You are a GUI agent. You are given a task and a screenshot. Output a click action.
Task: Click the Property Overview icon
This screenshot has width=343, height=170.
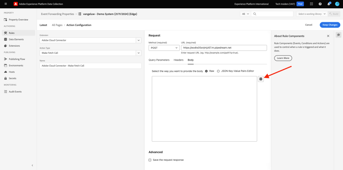pyautogui.click(x=5, y=20)
